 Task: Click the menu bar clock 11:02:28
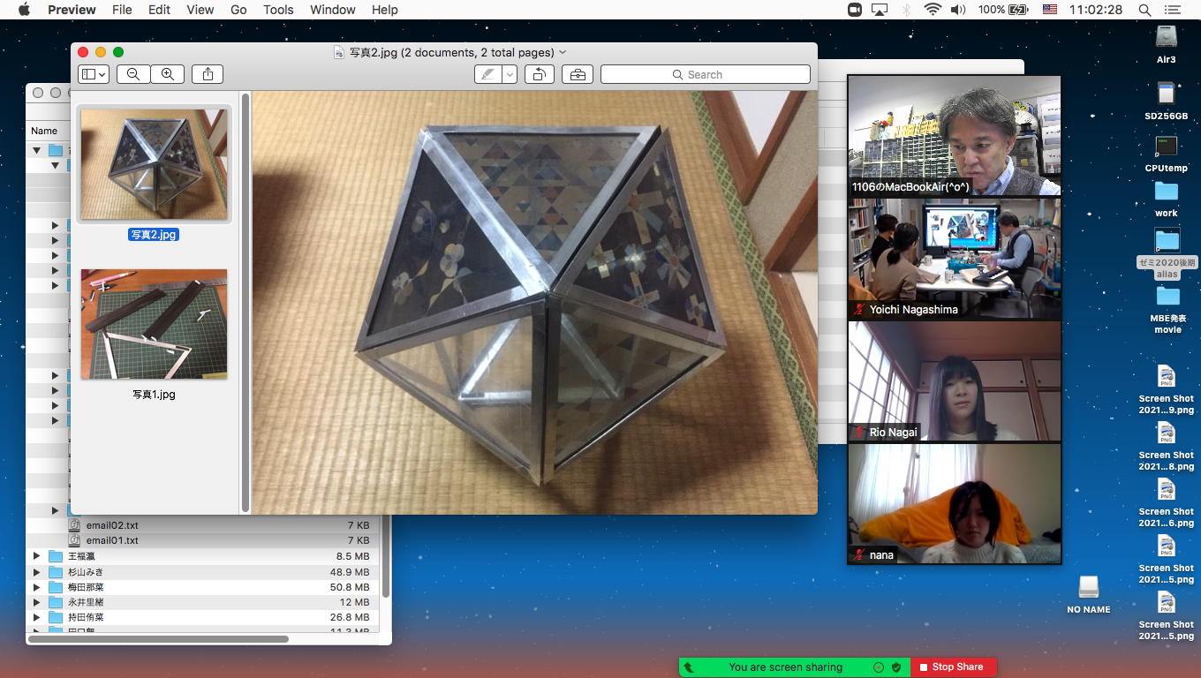click(1095, 10)
